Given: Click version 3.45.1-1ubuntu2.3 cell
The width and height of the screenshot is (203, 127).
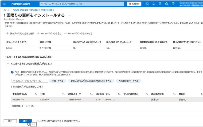Looking at the screenshot, I should pyautogui.click(x=106, y=100).
